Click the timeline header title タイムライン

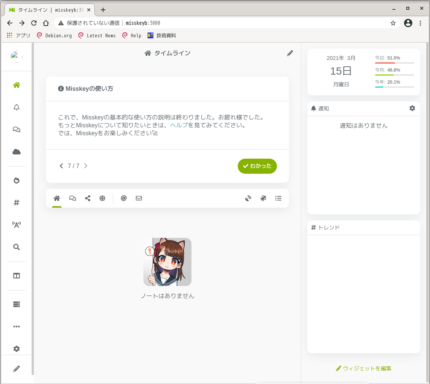click(172, 53)
